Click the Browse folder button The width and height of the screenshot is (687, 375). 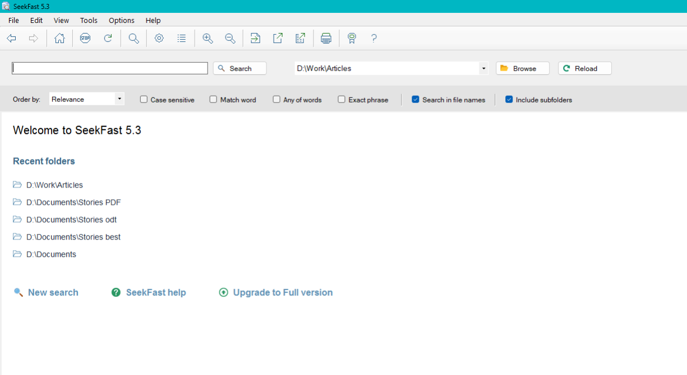[x=523, y=68]
